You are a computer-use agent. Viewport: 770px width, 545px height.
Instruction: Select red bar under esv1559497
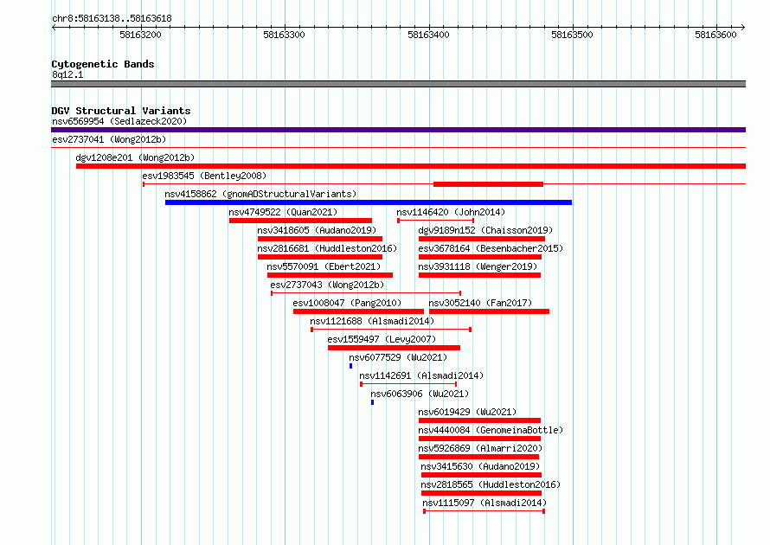(x=395, y=348)
